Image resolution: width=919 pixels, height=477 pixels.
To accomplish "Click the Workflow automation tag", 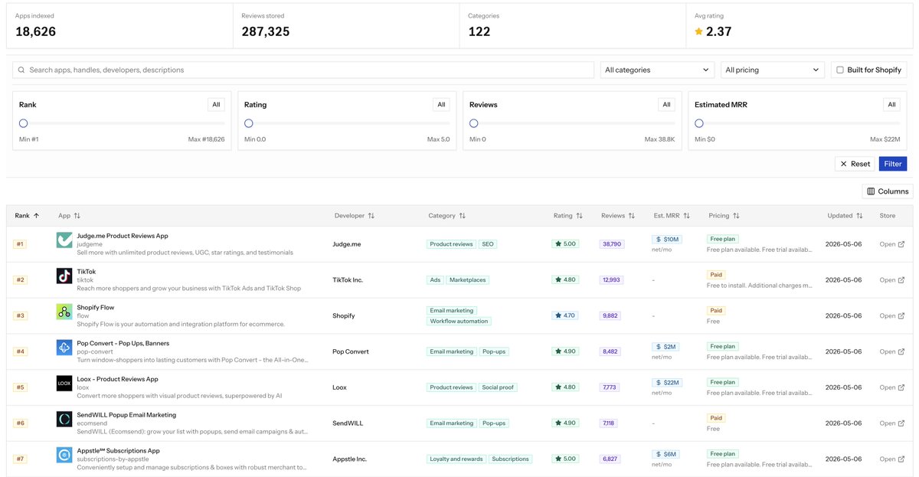I will [459, 322].
